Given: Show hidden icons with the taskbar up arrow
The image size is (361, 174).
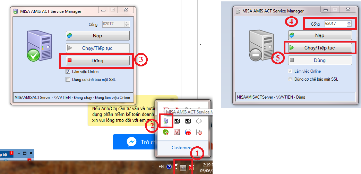Looking at the screenshot, I should [x=183, y=168].
